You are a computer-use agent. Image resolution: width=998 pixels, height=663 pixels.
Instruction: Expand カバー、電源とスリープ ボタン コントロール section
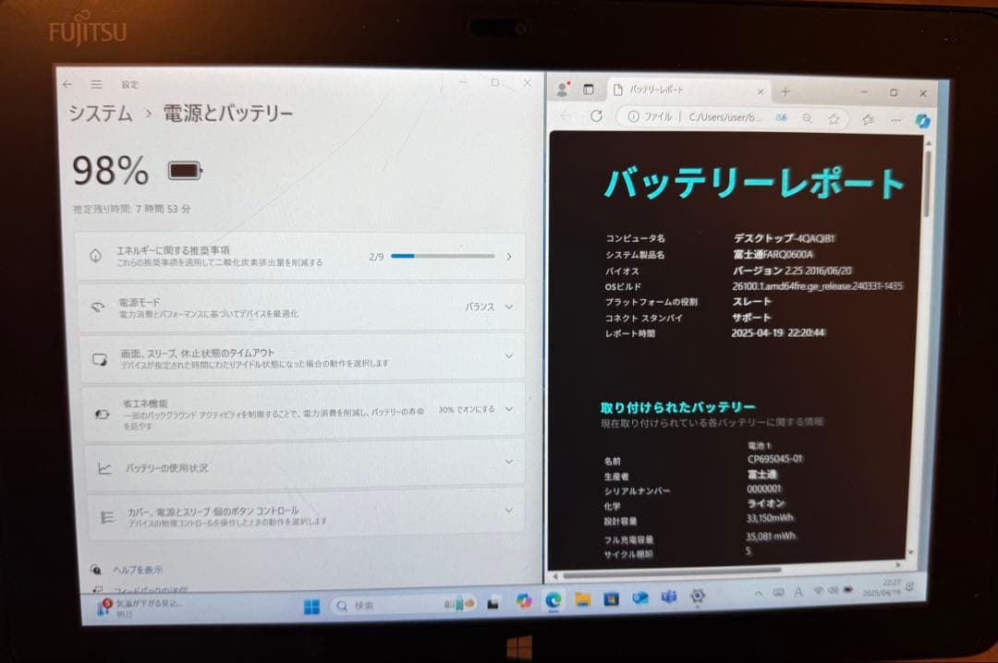(x=508, y=509)
